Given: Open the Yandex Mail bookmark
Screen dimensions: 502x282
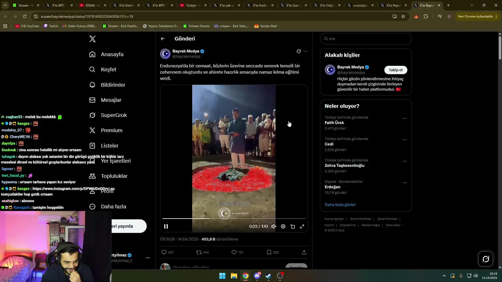Looking at the screenshot, I should [x=266, y=26].
